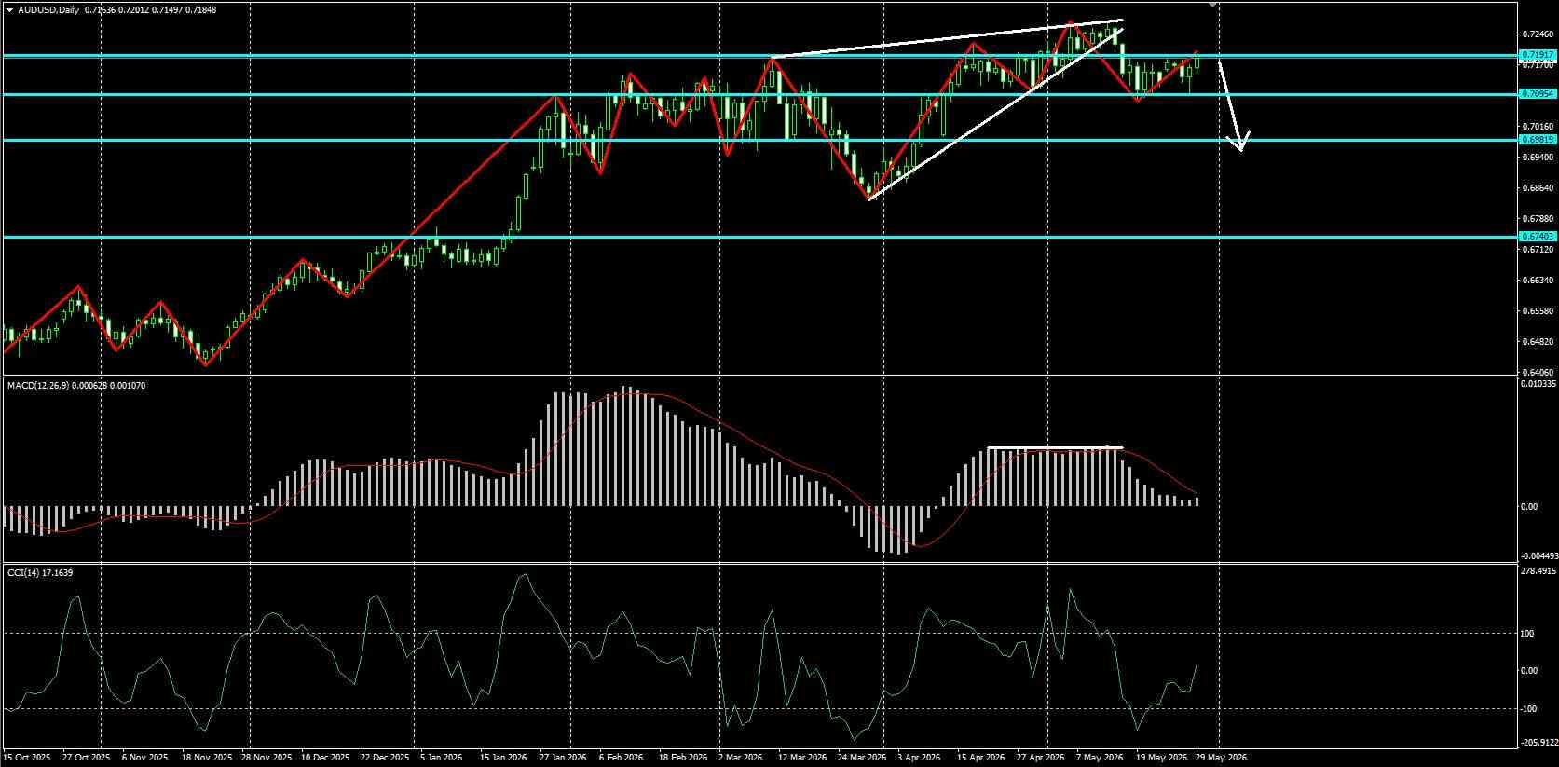Click the 27 Oct 2025 date label
The width and height of the screenshot is (1559, 767).
(86, 758)
